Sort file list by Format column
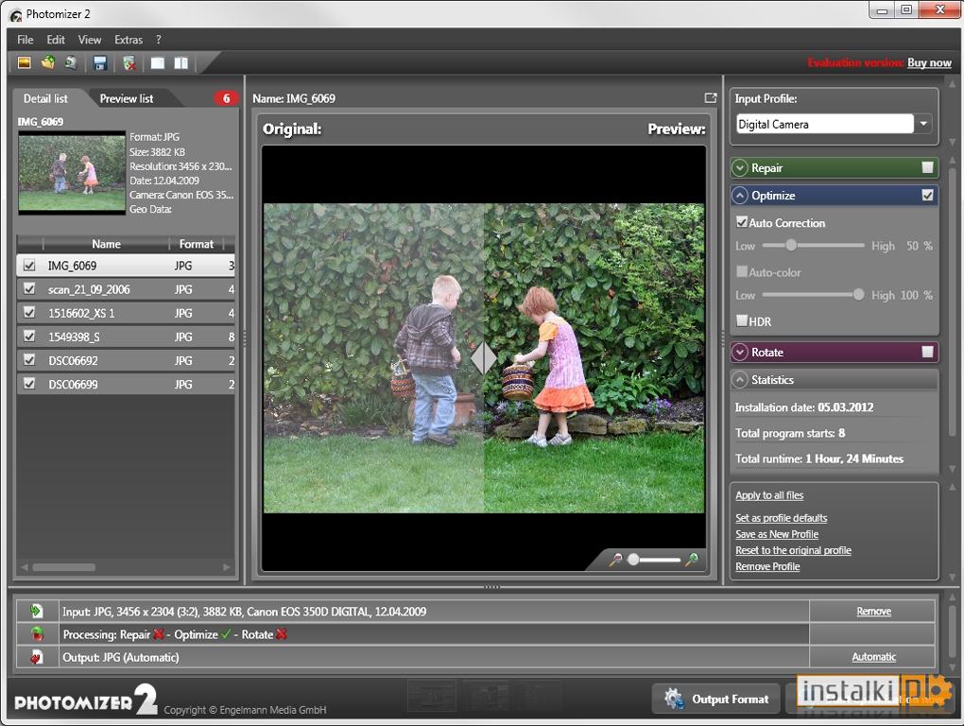964x726 pixels. point(197,244)
